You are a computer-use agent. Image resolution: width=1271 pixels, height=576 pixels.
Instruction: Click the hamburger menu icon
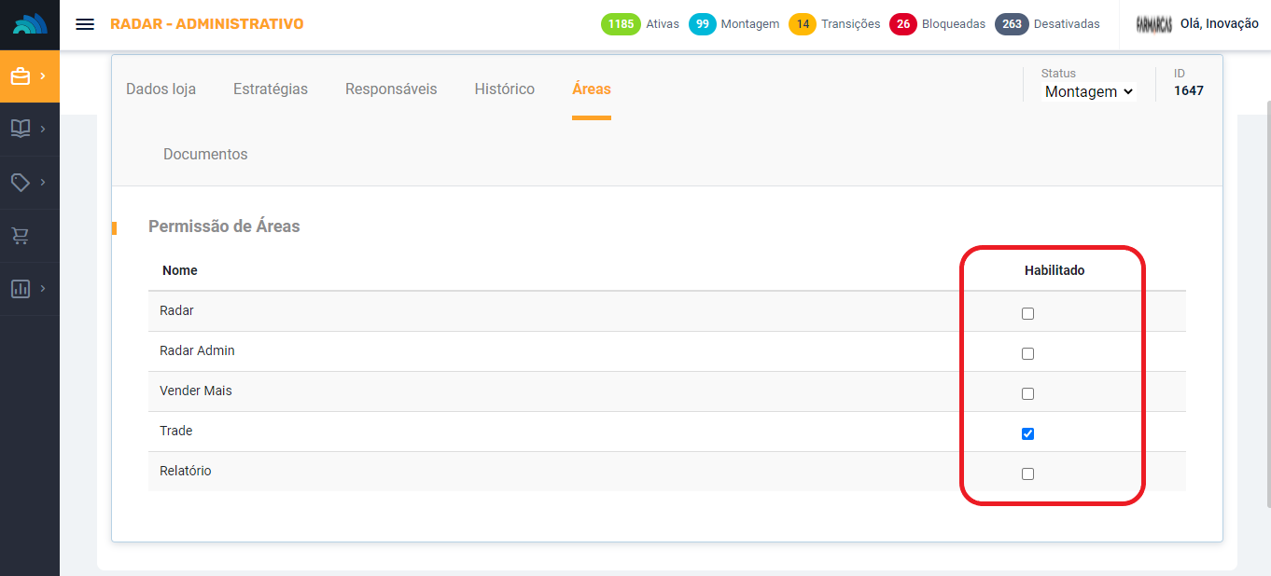[x=85, y=24]
